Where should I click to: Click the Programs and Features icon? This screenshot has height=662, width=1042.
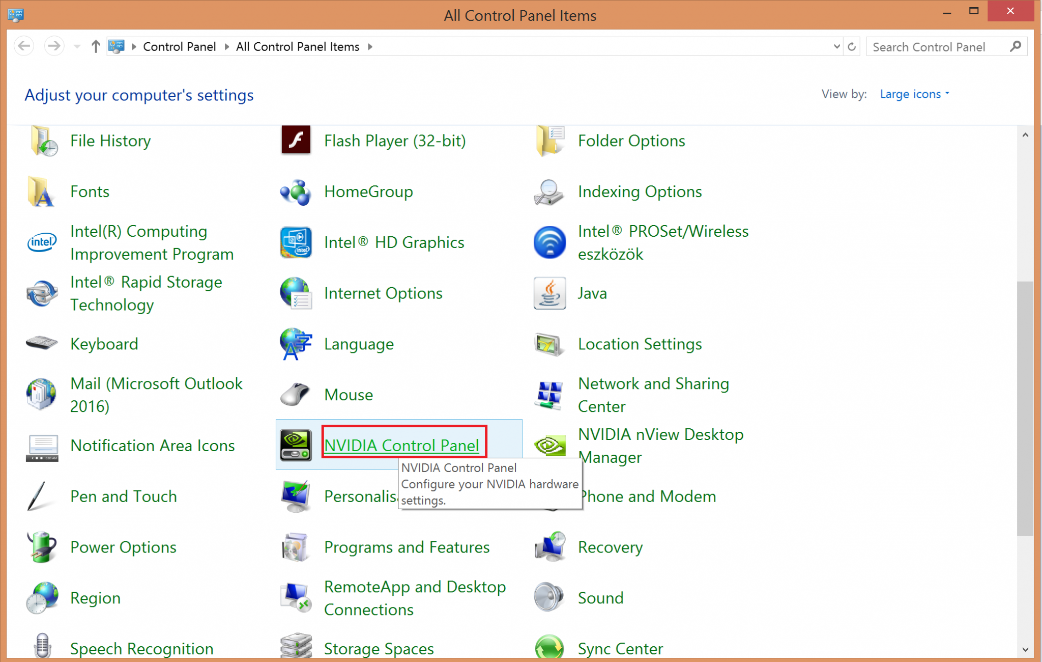(295, 547)
